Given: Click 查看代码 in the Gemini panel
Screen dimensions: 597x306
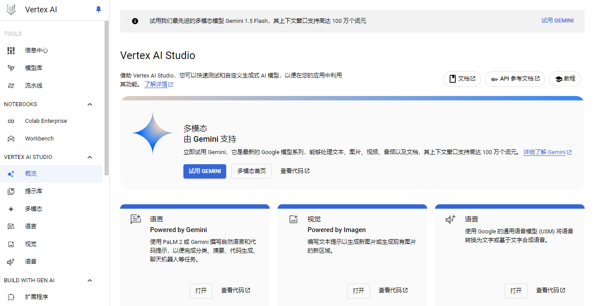Looking at the screenshot, I should click(295, 171).
